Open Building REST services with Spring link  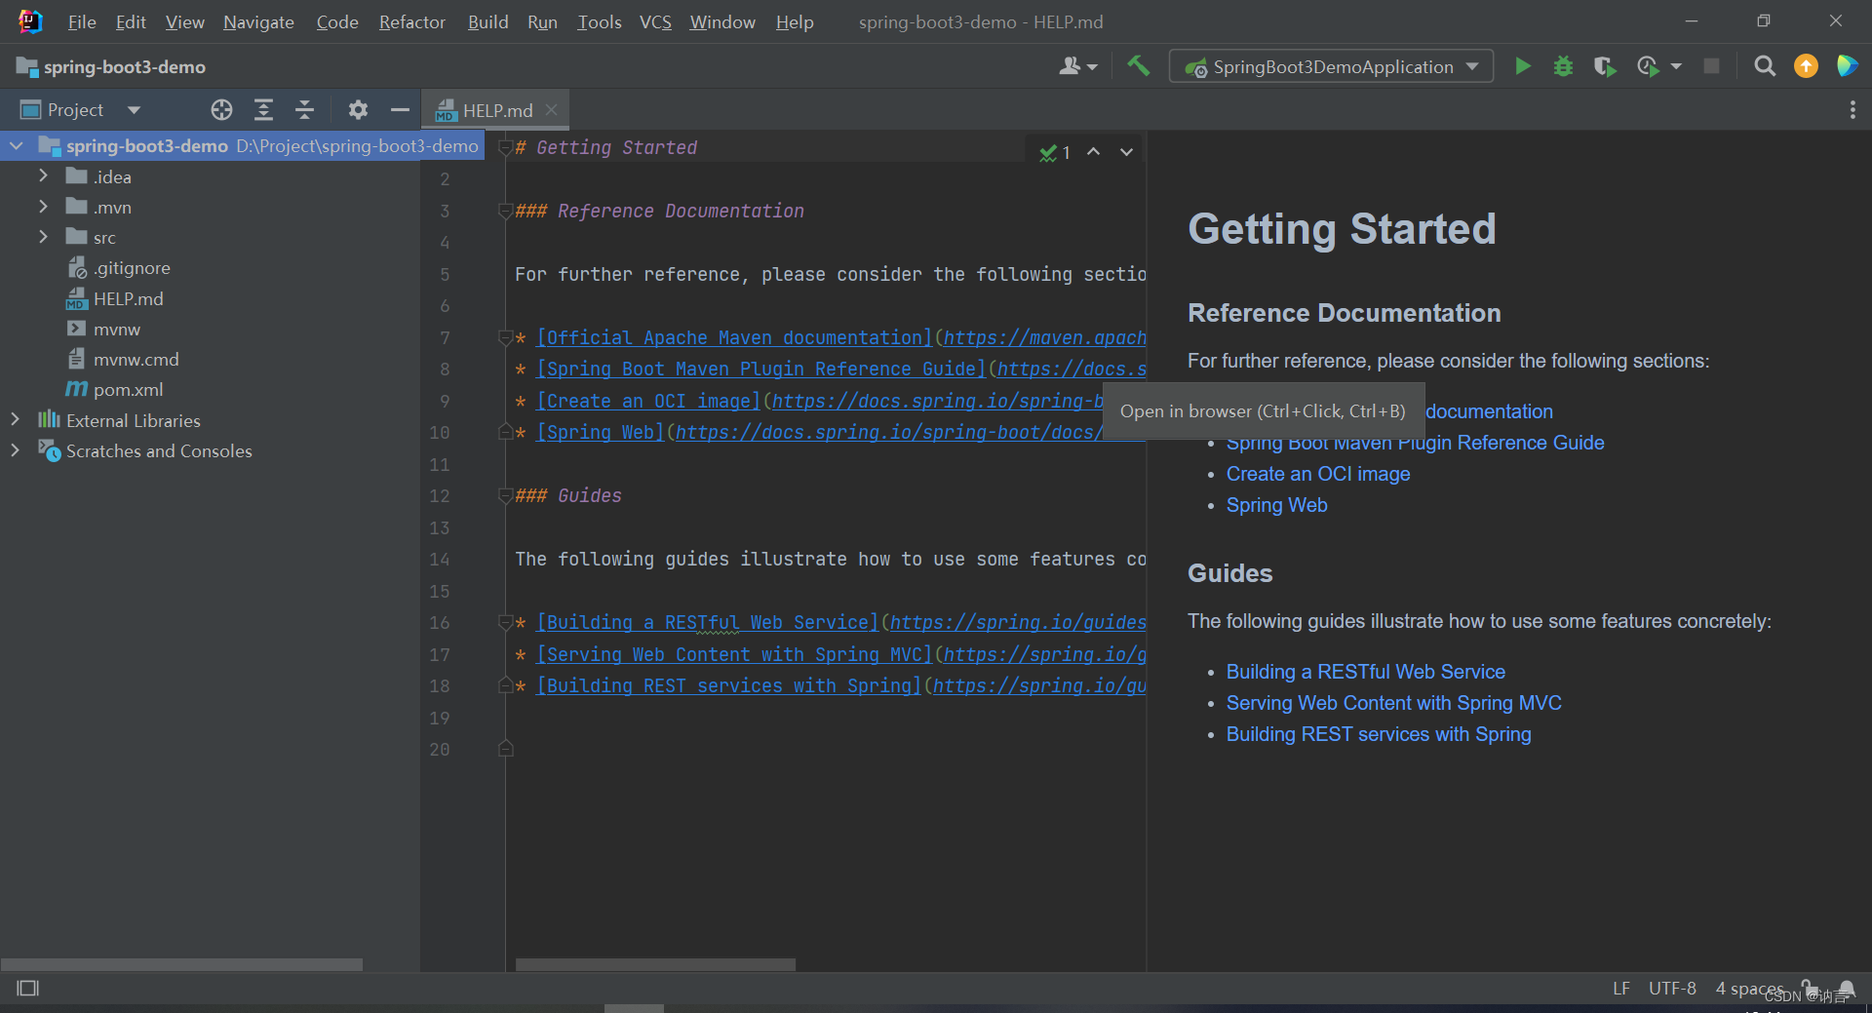1378,734
